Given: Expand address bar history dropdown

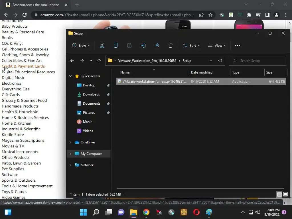Looking at the screenshot, I should pos(211,60).
